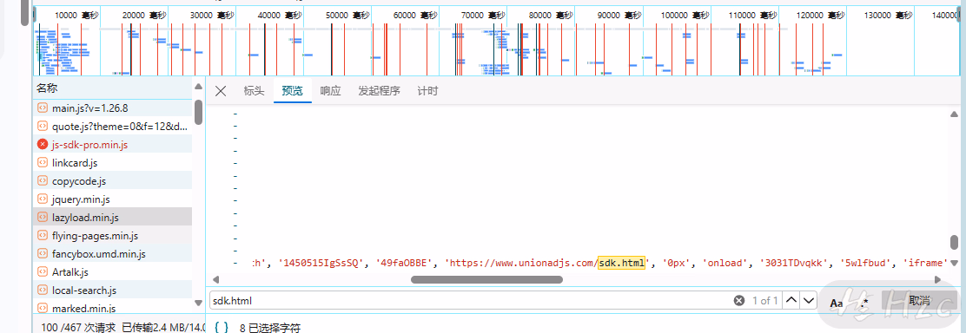Close the request details panel

coord(221,91)
